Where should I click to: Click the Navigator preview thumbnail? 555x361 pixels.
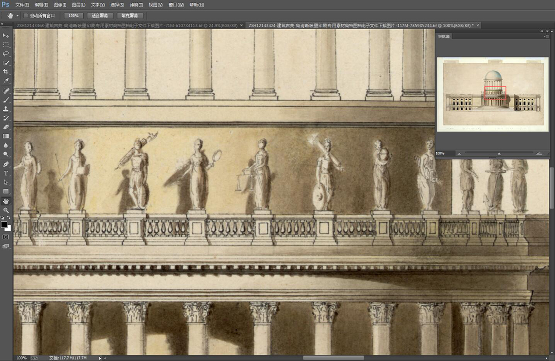click(x=493, y=95)
